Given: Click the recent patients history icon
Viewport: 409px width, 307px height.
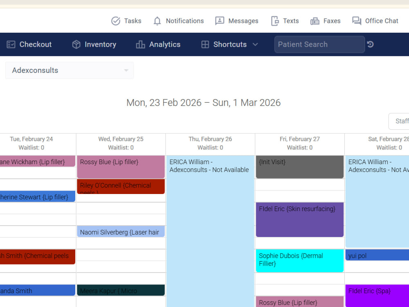Looking at the screenshot, I should (371, 44).
